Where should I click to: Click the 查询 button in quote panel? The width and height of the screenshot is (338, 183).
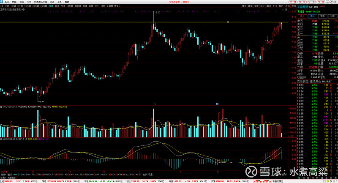pyautogui.click(x=322, y=16)
